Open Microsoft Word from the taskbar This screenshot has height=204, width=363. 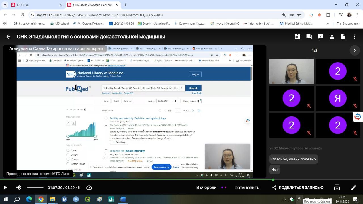pos(123,199)
